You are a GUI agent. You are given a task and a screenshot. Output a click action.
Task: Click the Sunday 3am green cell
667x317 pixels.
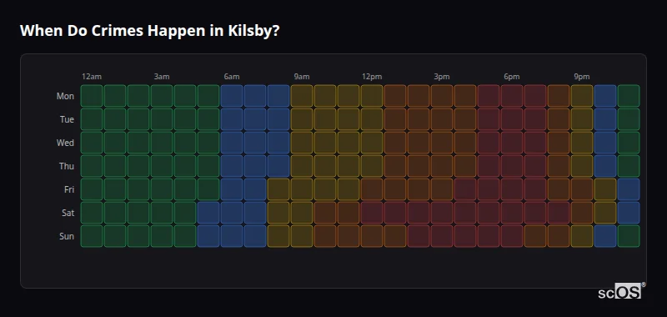pyautogui.click(x=162, y=236)
